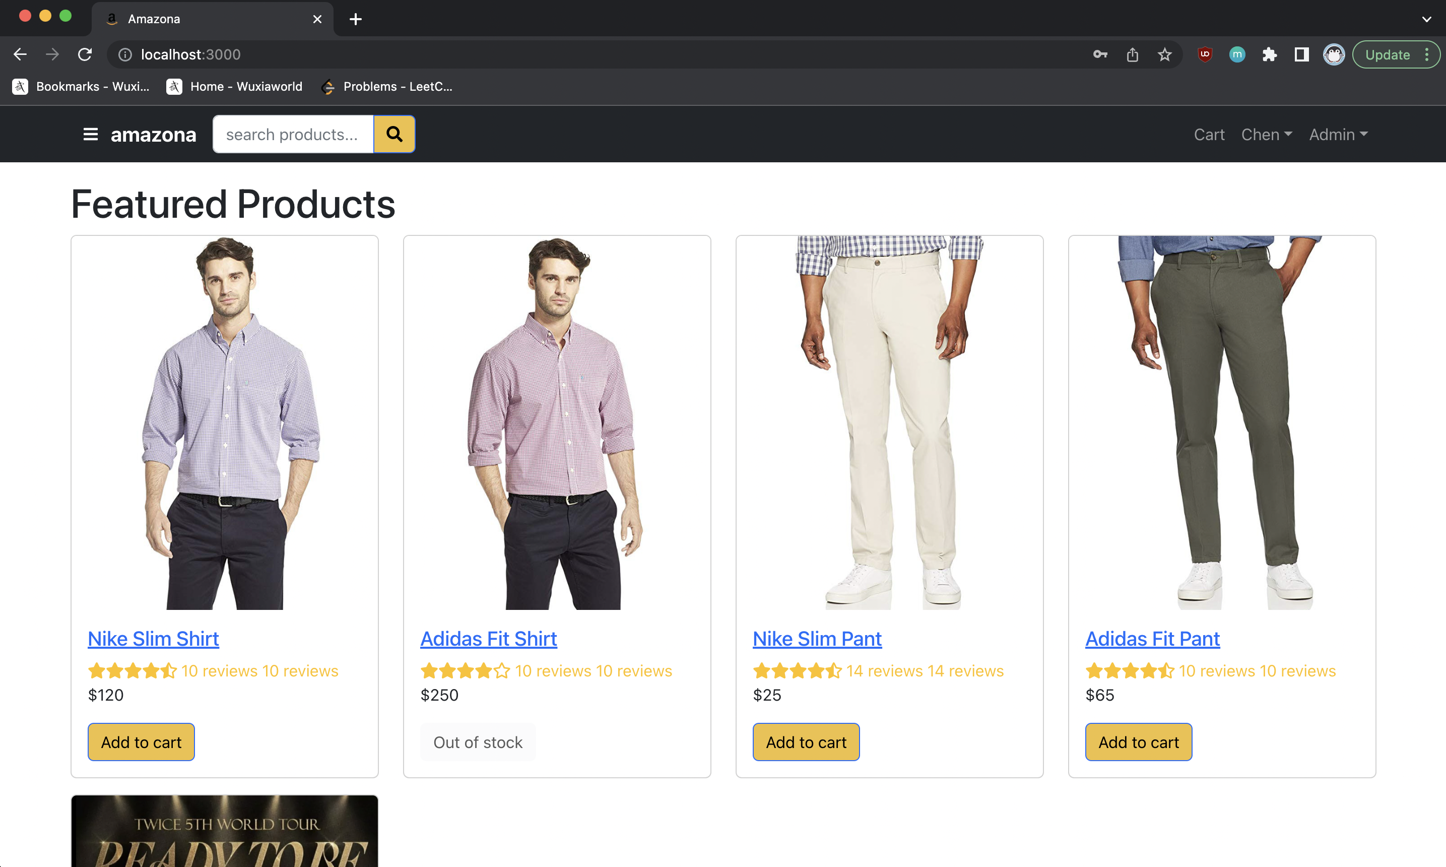Click the uBlock Origin extension icon

tap(1205, 54)
